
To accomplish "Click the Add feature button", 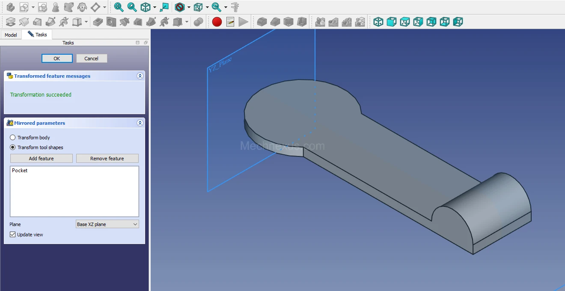I will [42, 159].
